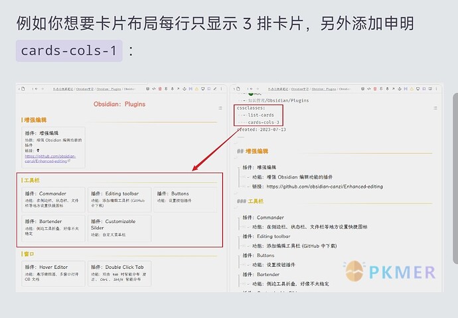Image resolution: width=458 pixels, height=318 pixels.
Task: Select the '插件: Hover Editor' card
Action: (x=53, y=274)
